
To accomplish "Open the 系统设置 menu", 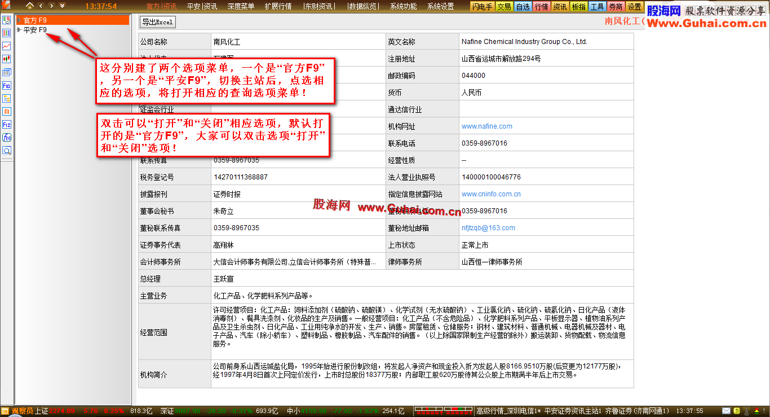I will (441, 7).
